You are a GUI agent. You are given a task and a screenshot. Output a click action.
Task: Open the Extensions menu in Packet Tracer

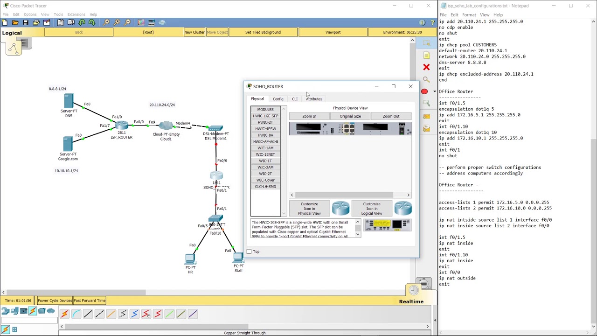coord(76,14)
